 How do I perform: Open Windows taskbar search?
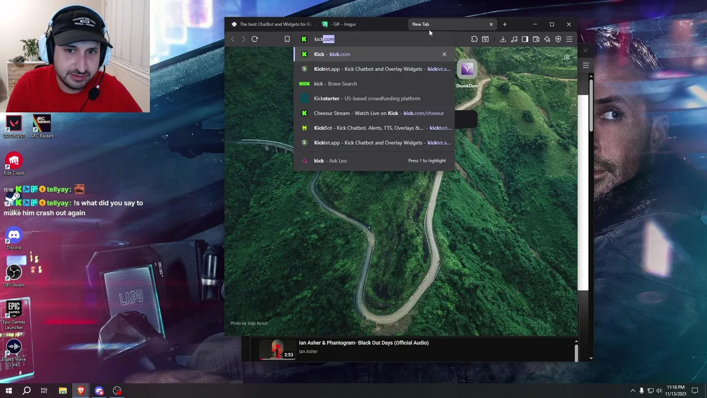tap(26, 391)
